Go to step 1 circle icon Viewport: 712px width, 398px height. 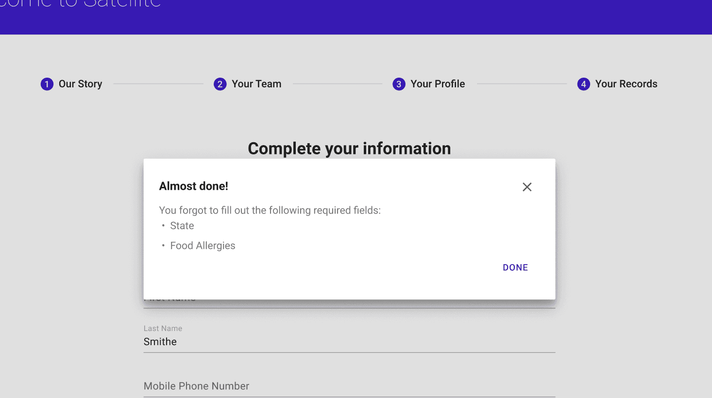pos(47,84)
